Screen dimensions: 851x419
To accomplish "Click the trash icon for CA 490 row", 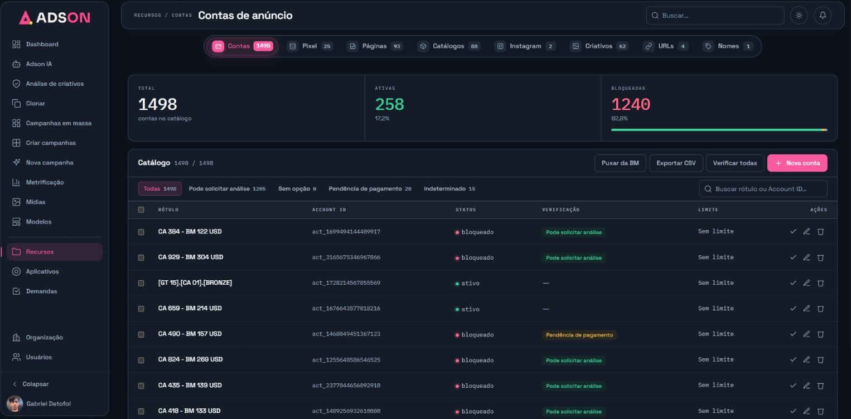I will 820,334.
